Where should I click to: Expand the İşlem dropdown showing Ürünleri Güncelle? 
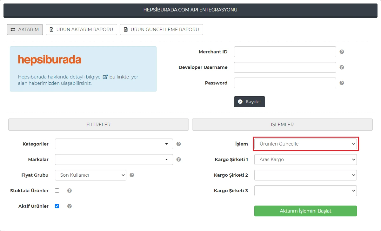coord(305,144)
